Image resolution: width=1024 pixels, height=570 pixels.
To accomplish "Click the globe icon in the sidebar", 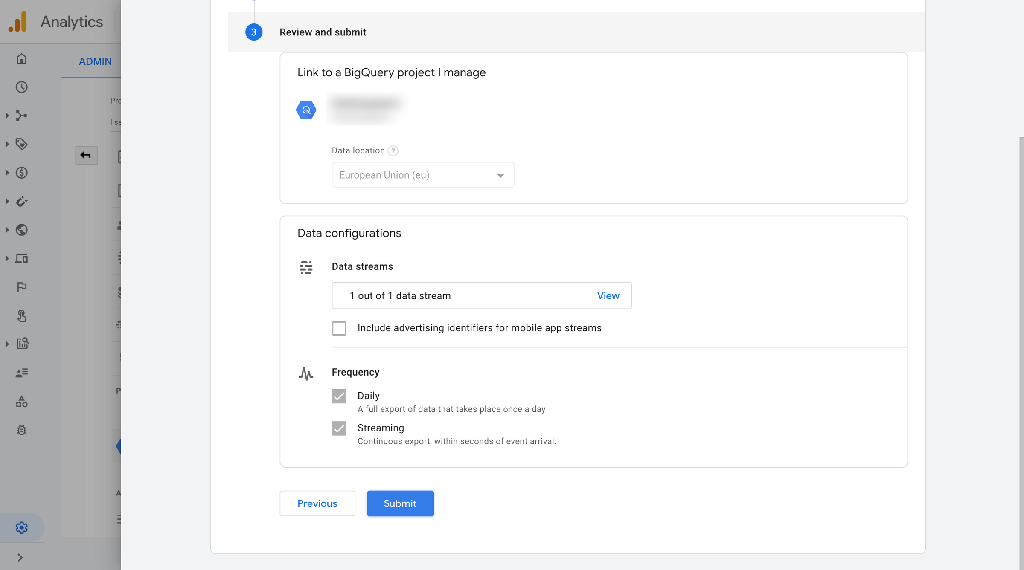I will coord(22,230).
